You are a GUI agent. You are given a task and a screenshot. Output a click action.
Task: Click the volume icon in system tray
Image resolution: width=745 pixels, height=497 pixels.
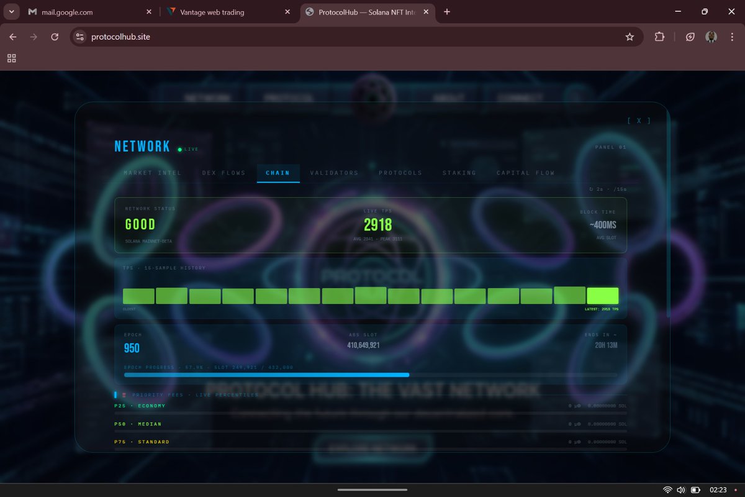coord(681,490)
